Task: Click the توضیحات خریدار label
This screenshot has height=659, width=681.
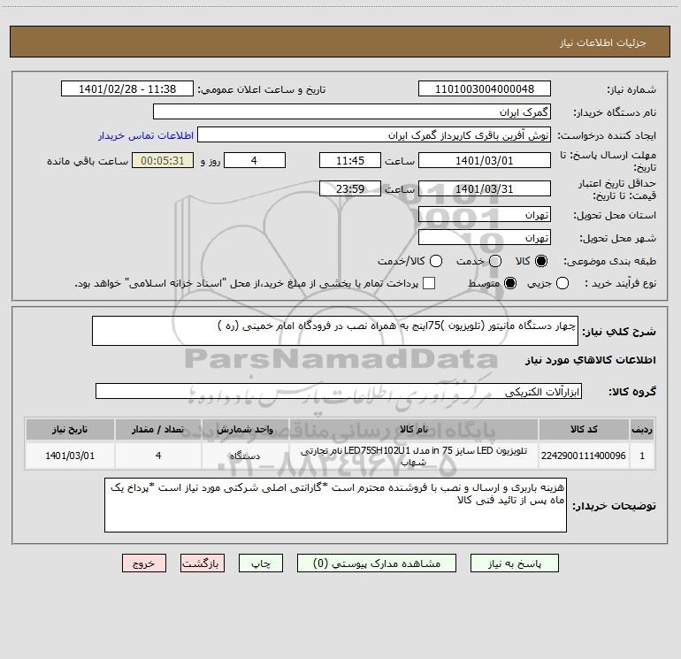Action: click(x=614, y=506)
